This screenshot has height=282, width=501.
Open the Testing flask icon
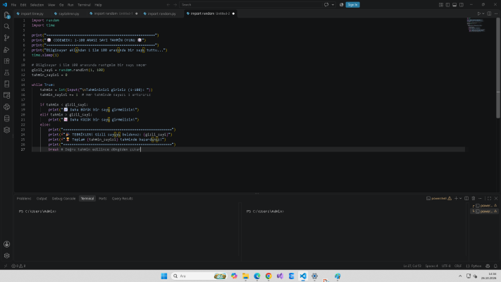pyautogui.click(x=7, y=73)
